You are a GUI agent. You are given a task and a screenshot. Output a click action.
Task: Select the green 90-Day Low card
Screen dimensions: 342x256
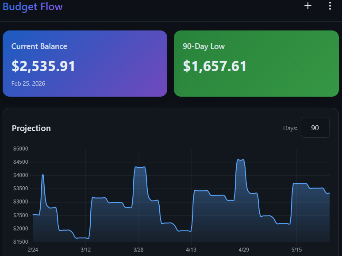point(256,63)
